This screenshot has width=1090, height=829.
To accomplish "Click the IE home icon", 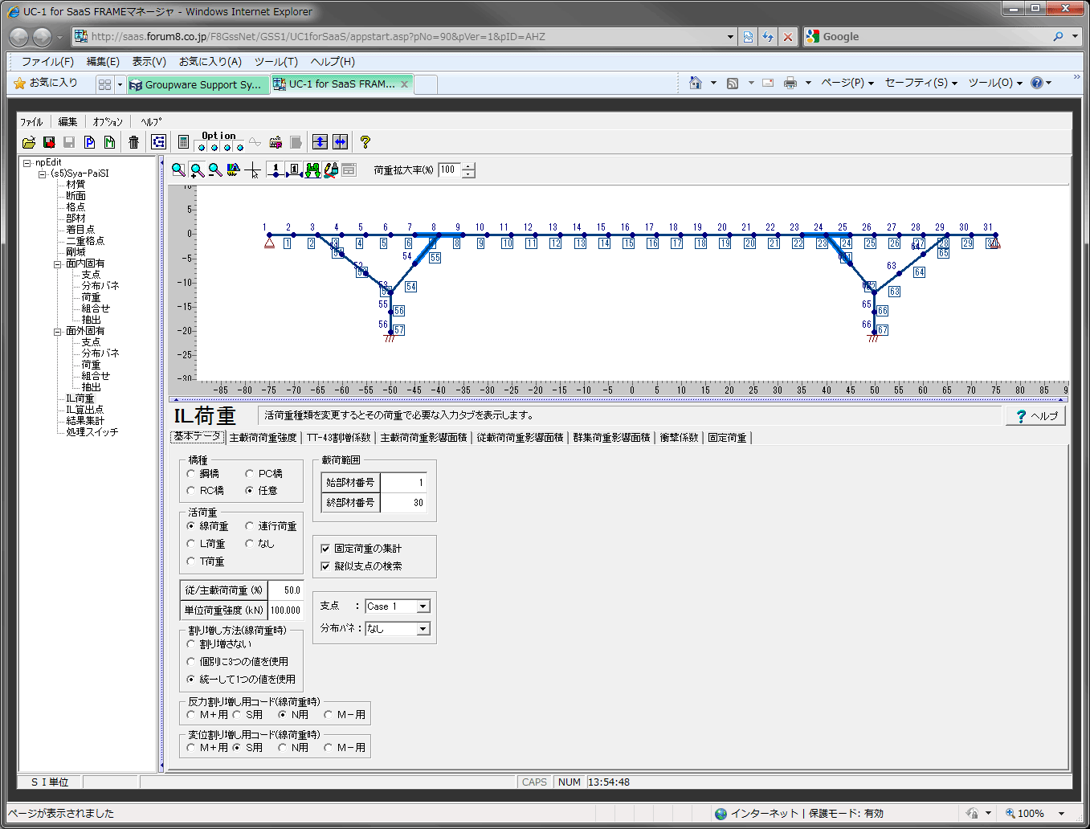I will coord(696,83).
